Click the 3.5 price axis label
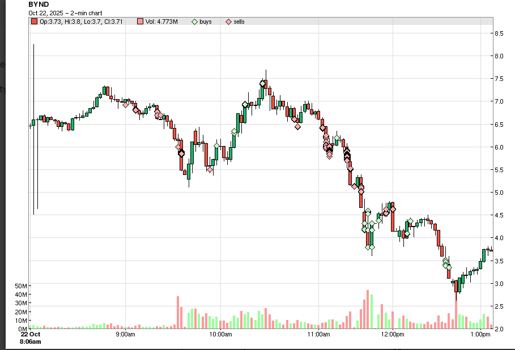 (x=499, y=261)
